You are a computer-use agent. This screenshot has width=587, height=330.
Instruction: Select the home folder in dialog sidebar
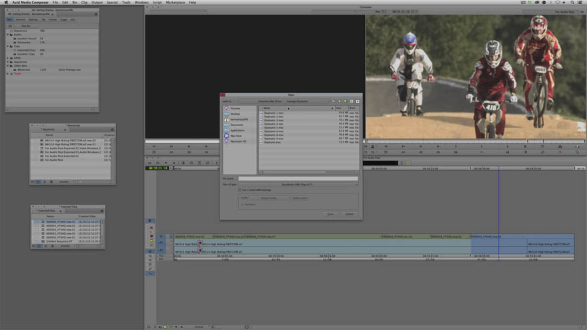tap(239, 119)
